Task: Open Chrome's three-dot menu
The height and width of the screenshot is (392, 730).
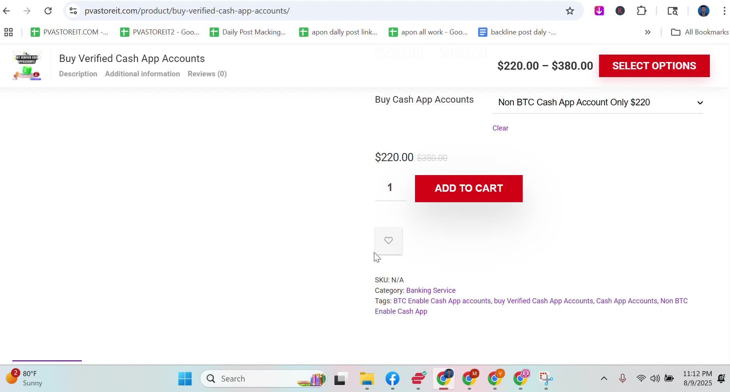Action: (x=724, y=11)
